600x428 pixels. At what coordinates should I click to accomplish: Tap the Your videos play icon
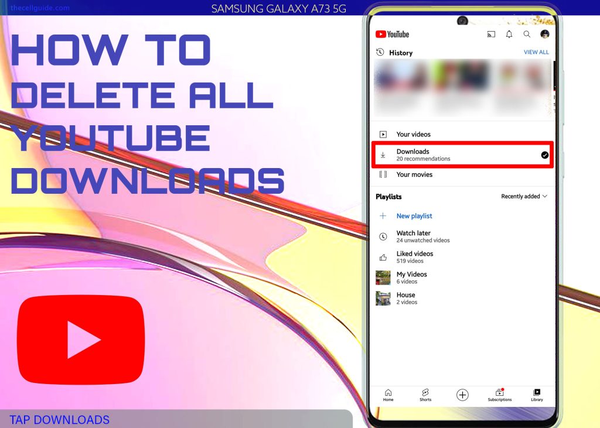(383, 134)
